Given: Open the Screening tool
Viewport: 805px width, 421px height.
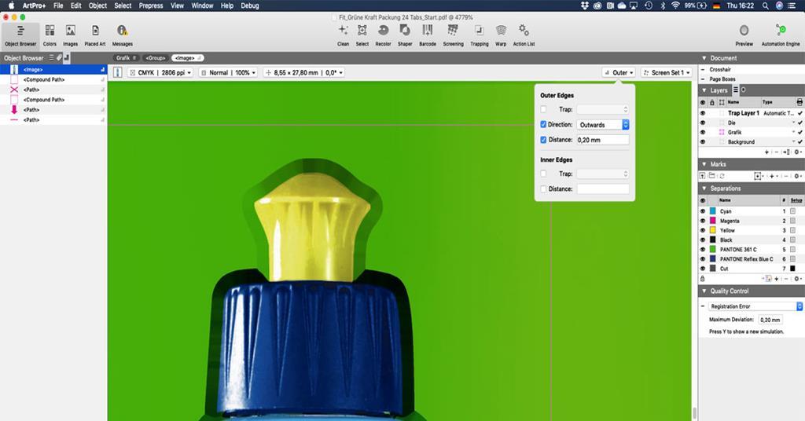Looking at the screenshot, I should (x=453, y=35).
